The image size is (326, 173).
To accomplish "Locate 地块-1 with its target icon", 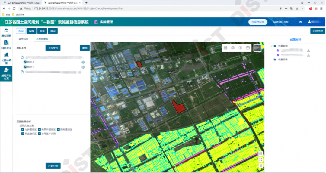I will tap(83, 67).
